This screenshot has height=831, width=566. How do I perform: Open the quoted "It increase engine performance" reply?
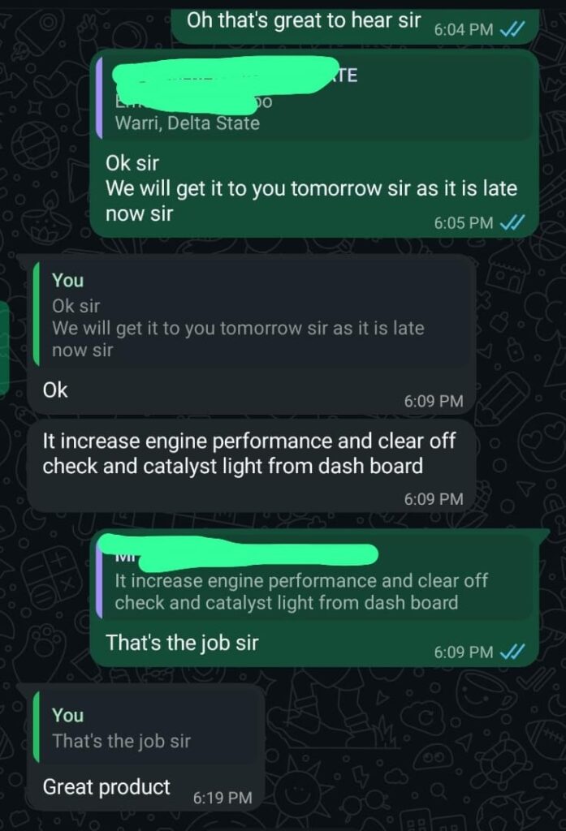(314, 578)
